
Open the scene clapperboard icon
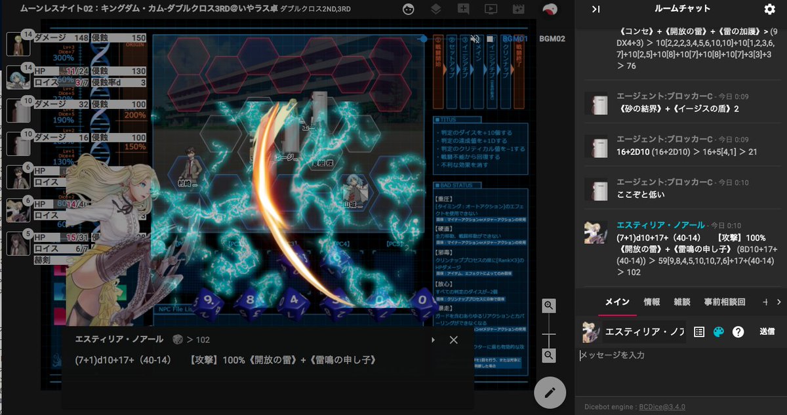518,9
